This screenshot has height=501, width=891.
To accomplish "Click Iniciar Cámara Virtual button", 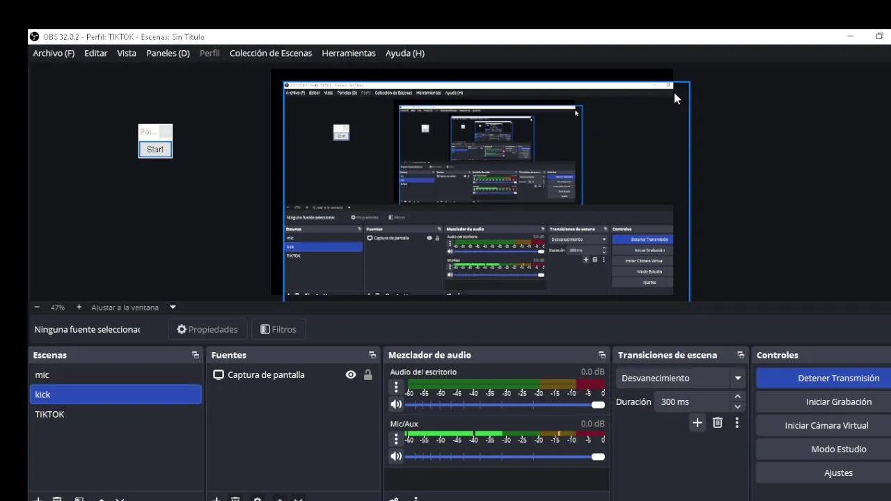I will pos(824,425).
